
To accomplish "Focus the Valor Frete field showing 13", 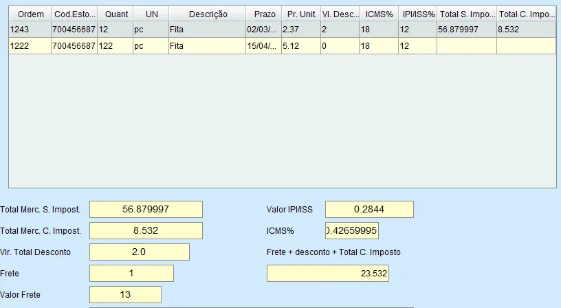I will [x=125, y=295].
